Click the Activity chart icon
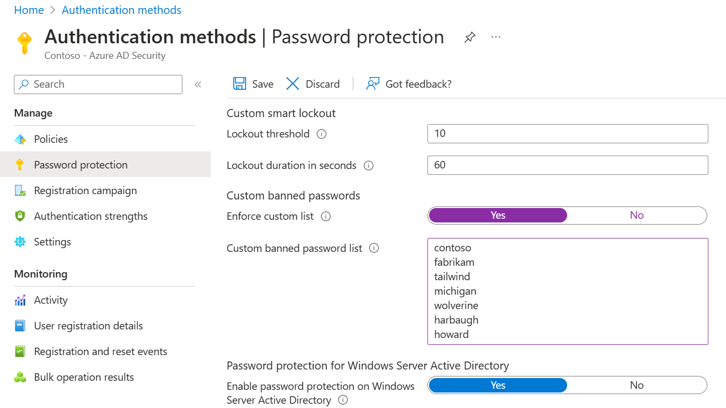Screen dimensions: 726x408 coord(20,300)
